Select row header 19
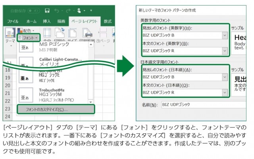The width and height of the screenshot is (254, 159). [8, 78]
